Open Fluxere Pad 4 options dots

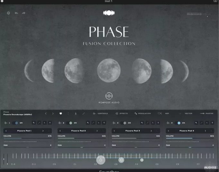(x=211, y=131)
